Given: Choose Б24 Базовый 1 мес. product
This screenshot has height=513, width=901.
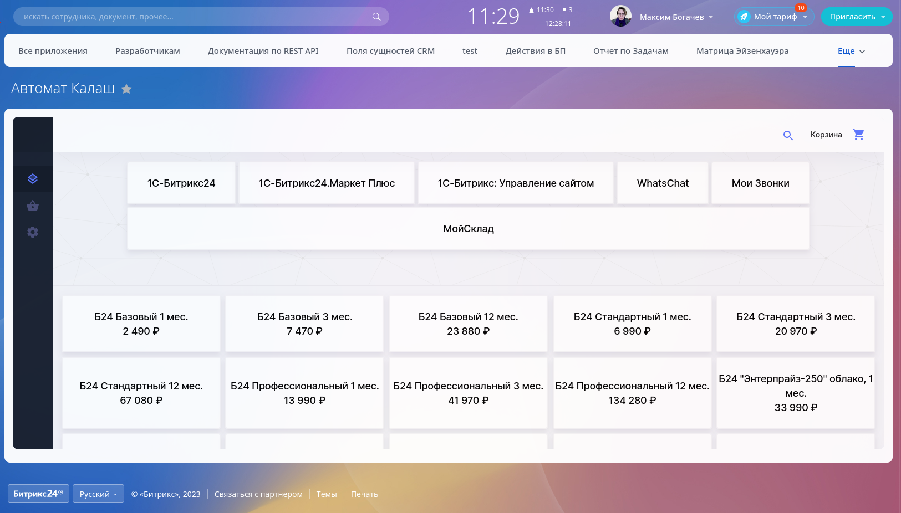Looking at the screenshot, I should coord(141,324).
